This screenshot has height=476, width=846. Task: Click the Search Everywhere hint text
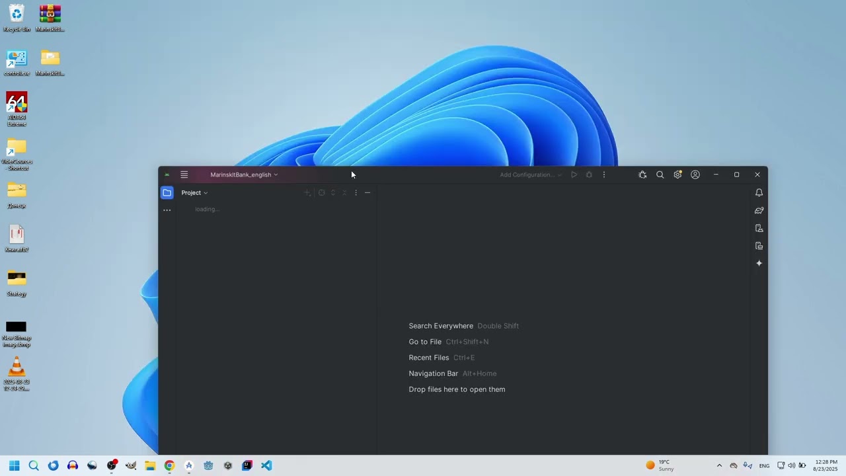(x=441, y=326)
